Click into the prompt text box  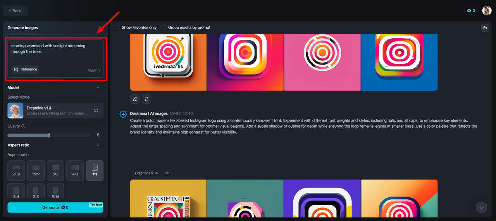point(55,58)
